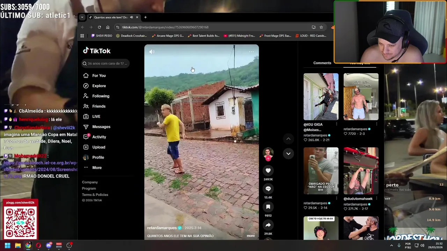Open the @dudutomahawk video thumbnail
This screenshot has height=251, width=447.
(361, 171)
